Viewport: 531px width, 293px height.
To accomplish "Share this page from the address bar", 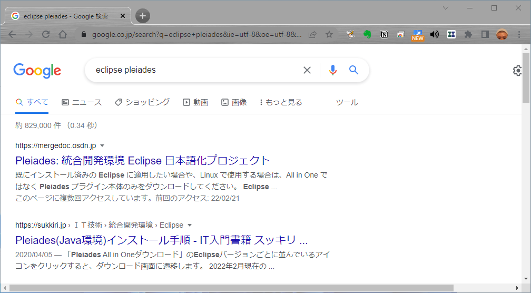I will coord(312,34).
